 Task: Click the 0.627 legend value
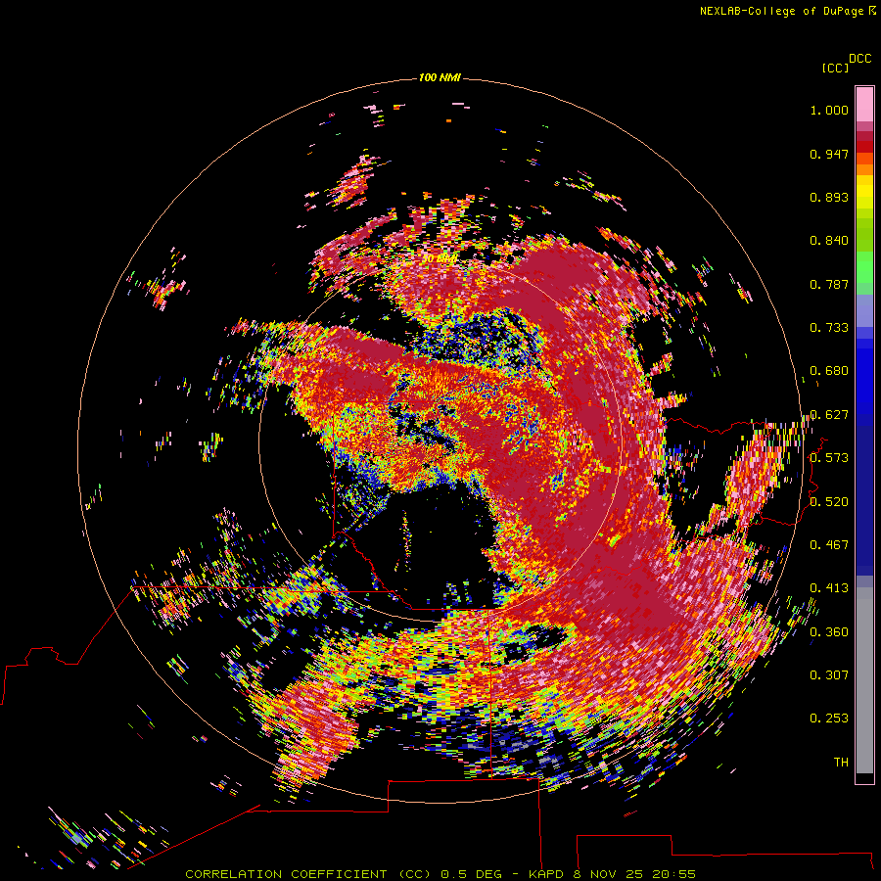(x=829, y=415)
